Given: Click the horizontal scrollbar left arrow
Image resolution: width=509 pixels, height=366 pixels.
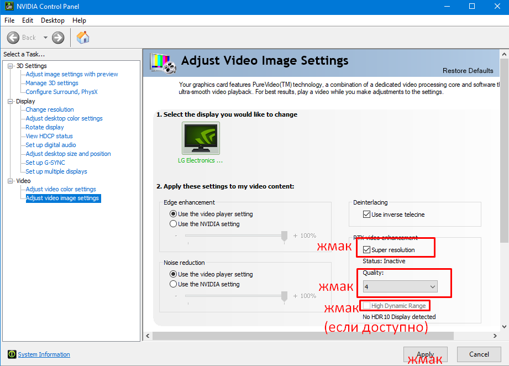Looking at the screenshot, I should click(148, 336).
